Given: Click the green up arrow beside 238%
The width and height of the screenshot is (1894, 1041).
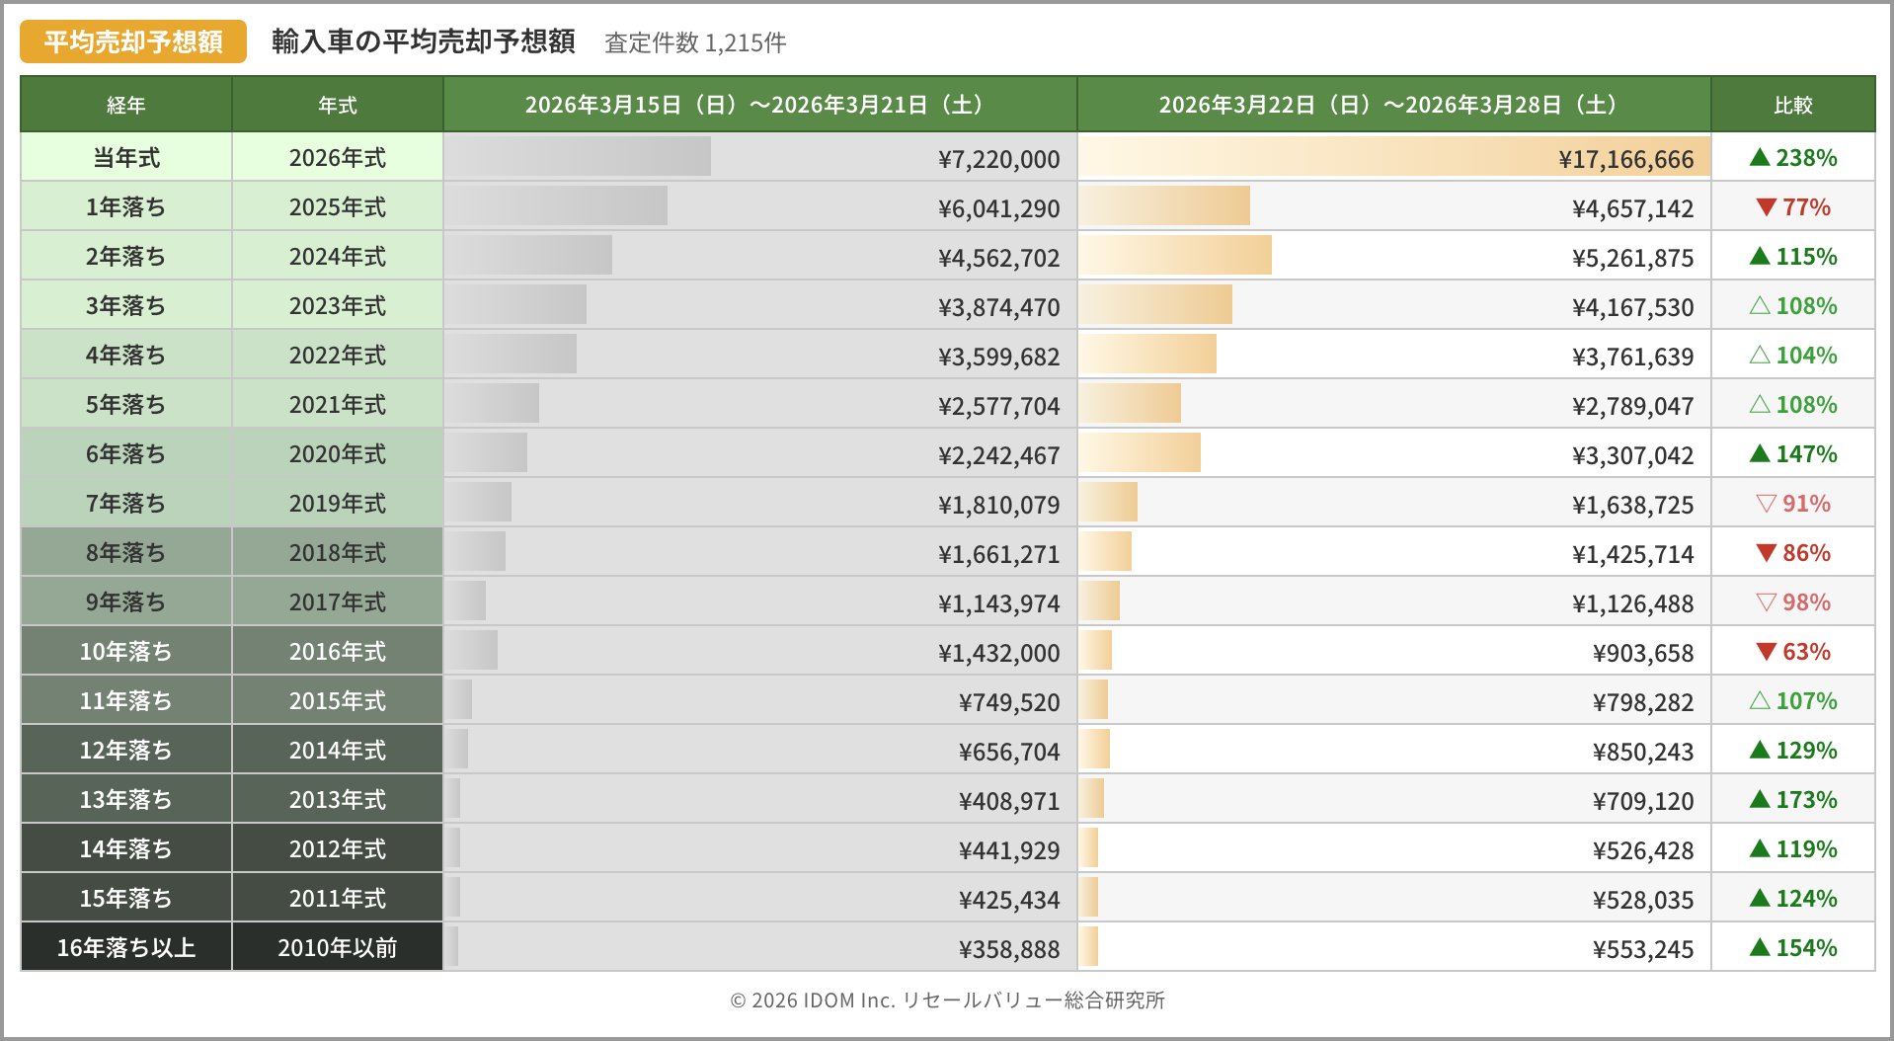Looking at the screenshot, I should coord(1759,158).
